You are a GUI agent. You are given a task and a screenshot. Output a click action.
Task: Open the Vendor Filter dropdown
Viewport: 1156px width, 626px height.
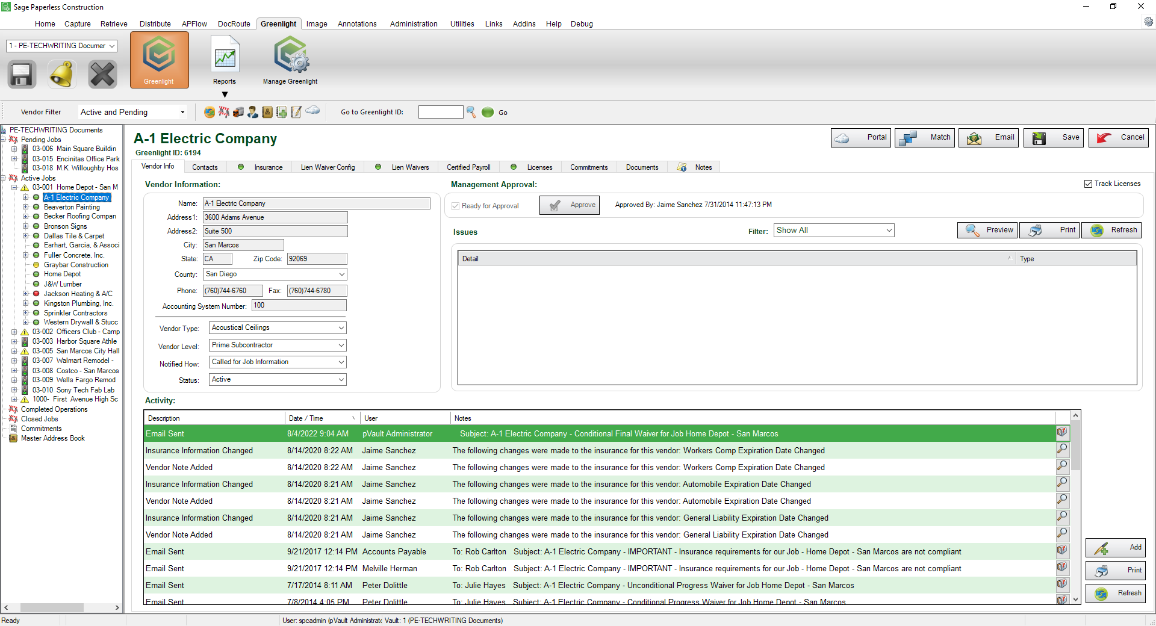pos(132,112)
